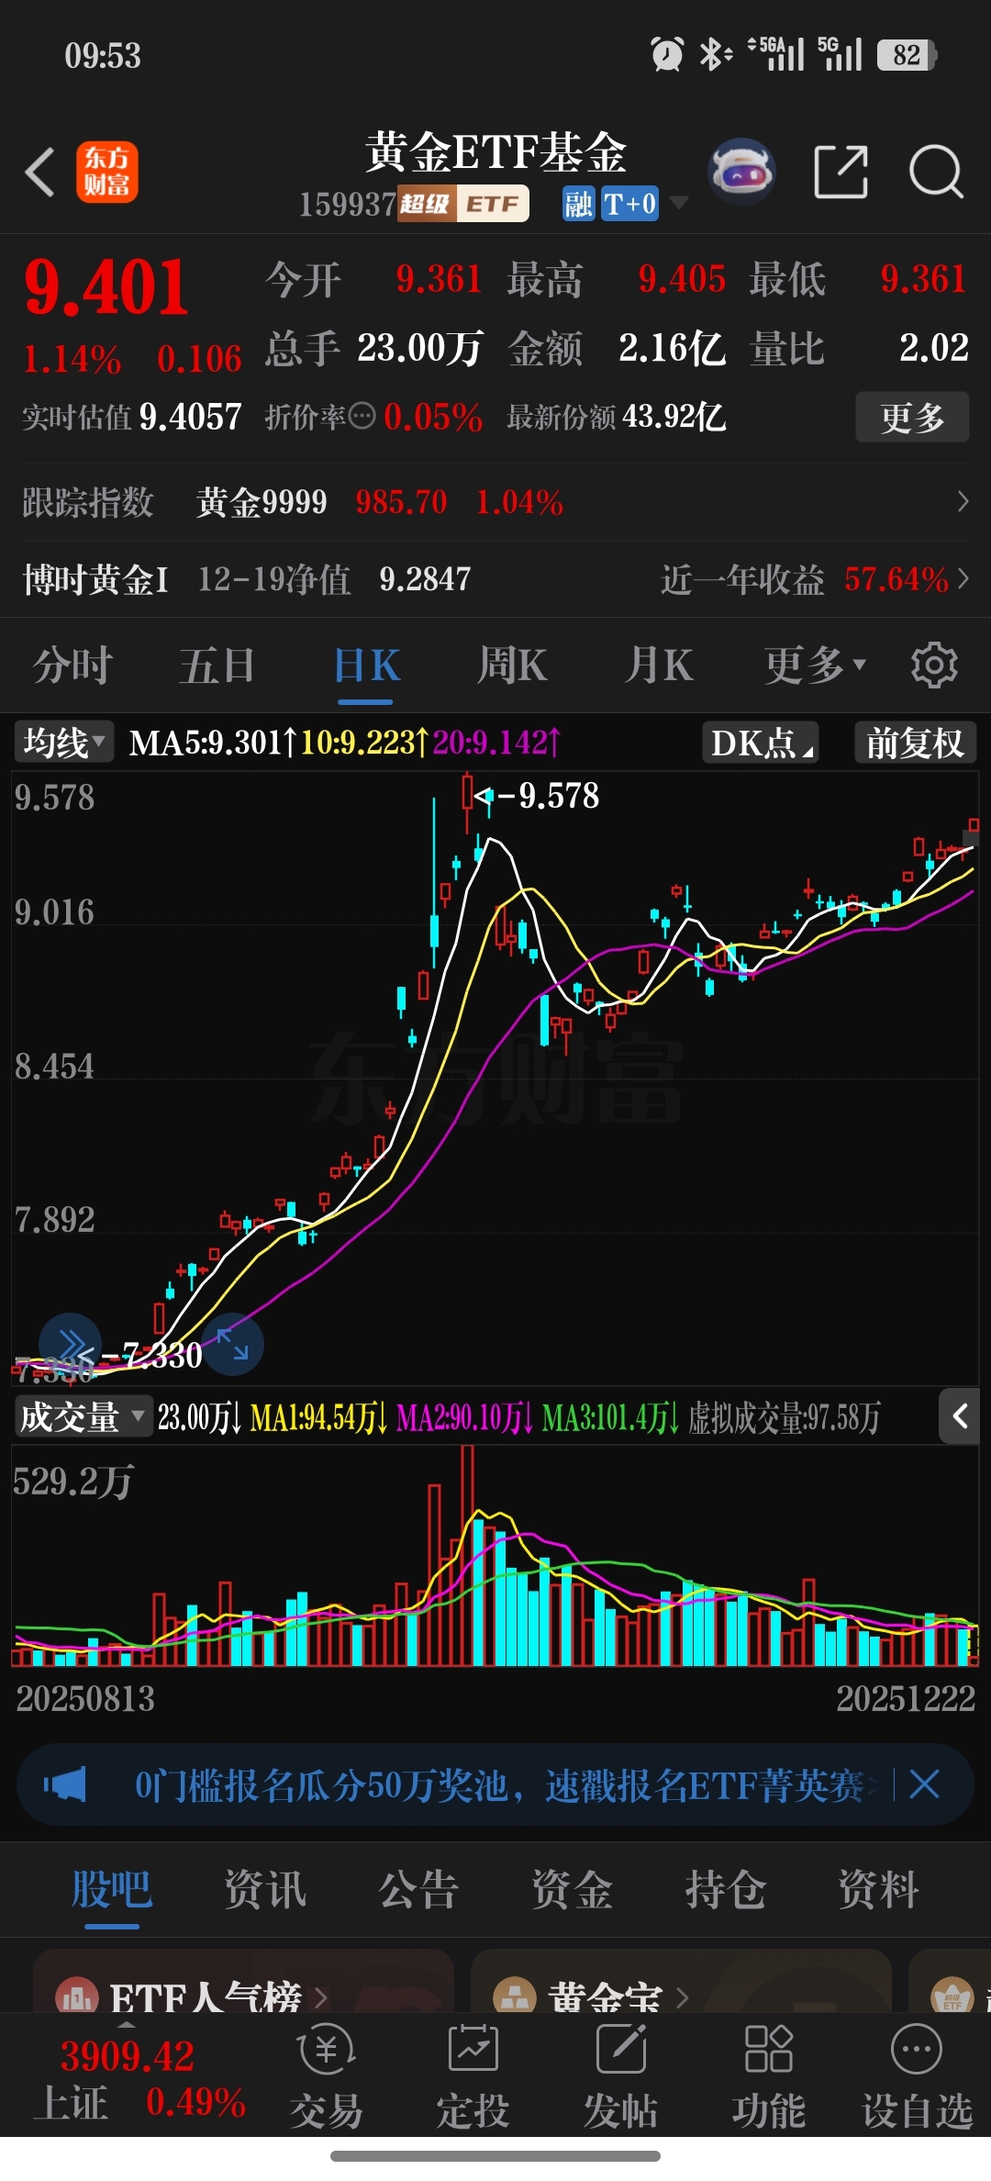Image resolution: width=991 pixels, height=2181 pixels.
Task: Tap the 黄金9999 index name
Action: point(262,502)
